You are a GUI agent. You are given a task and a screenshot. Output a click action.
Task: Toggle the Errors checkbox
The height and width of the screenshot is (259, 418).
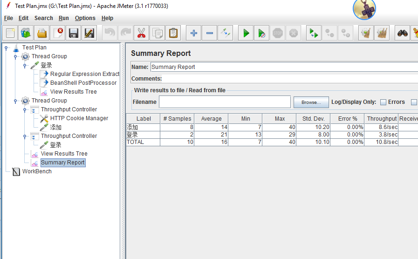click(383, 102)
